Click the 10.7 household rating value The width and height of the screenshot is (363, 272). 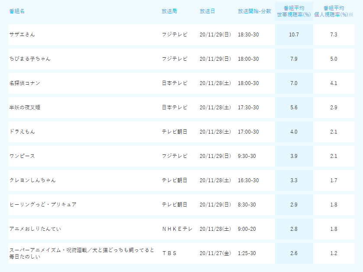point(294,35)
